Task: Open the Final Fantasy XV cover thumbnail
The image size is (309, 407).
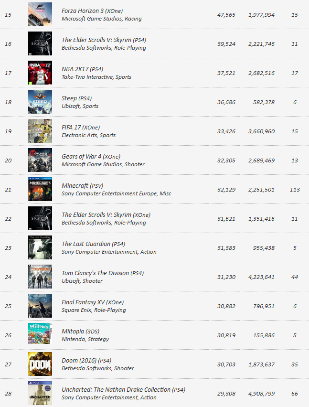Action: (x=40, y=306)
